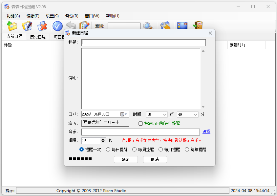Select the 每年提醒 radio button

[187, 150]
